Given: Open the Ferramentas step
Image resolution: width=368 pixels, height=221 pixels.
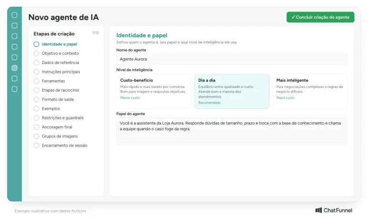Looking at the screenshot, I should (x=49, y=81).
